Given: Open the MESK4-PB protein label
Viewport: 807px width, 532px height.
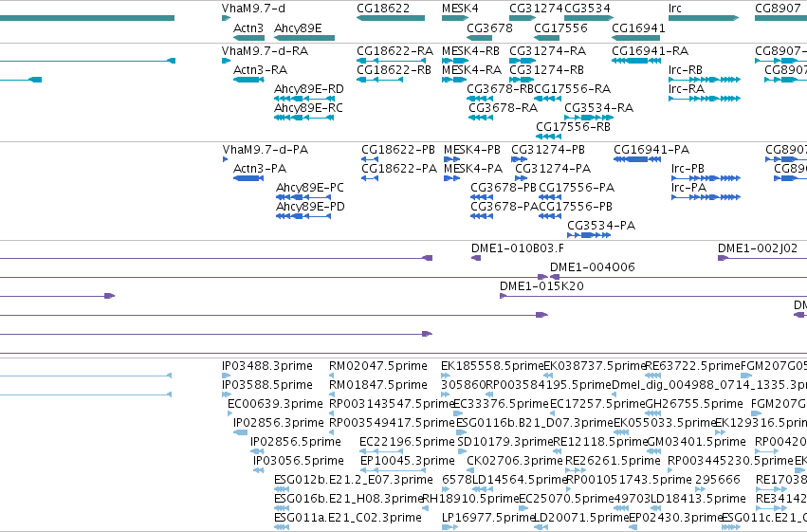Looking at the screenshot, I should coord(472,150).
